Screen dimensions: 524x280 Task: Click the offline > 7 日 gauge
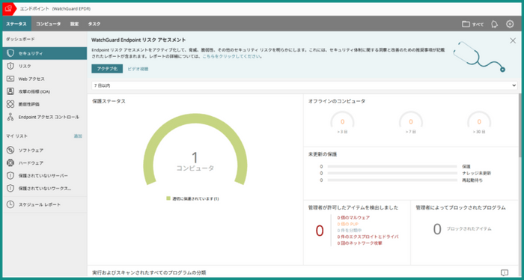click(411, 121)
